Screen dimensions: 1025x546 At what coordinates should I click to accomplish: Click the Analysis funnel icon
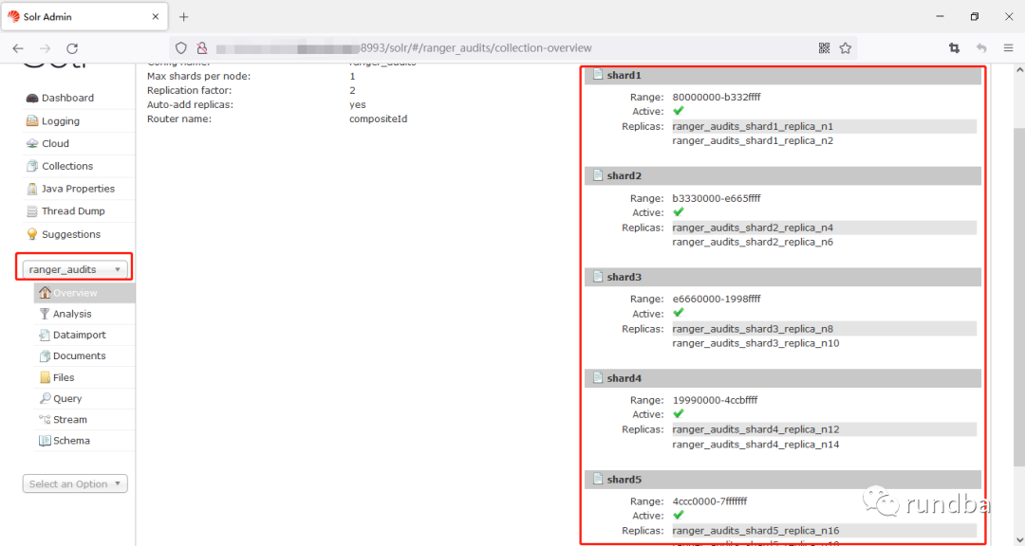[x=45, y=314]
